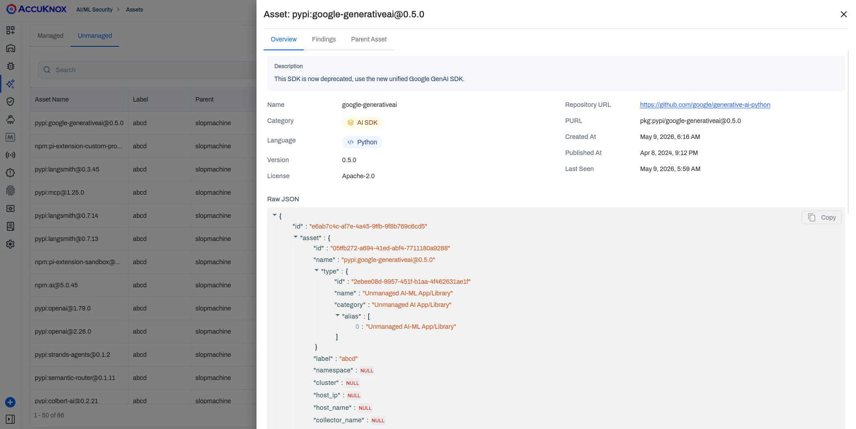Screen dimensions: 856x429
Task: Open the settings gear icon in sidebar
Action: coord(10,244)
